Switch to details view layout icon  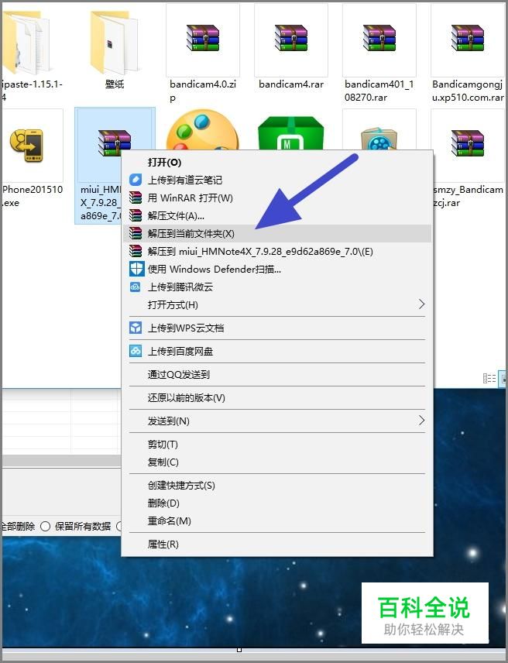point(489,378)
